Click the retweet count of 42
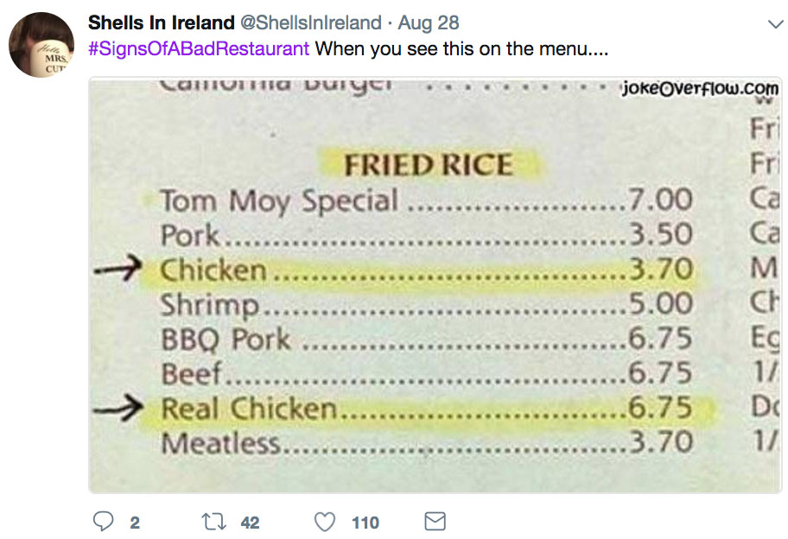 250,523
